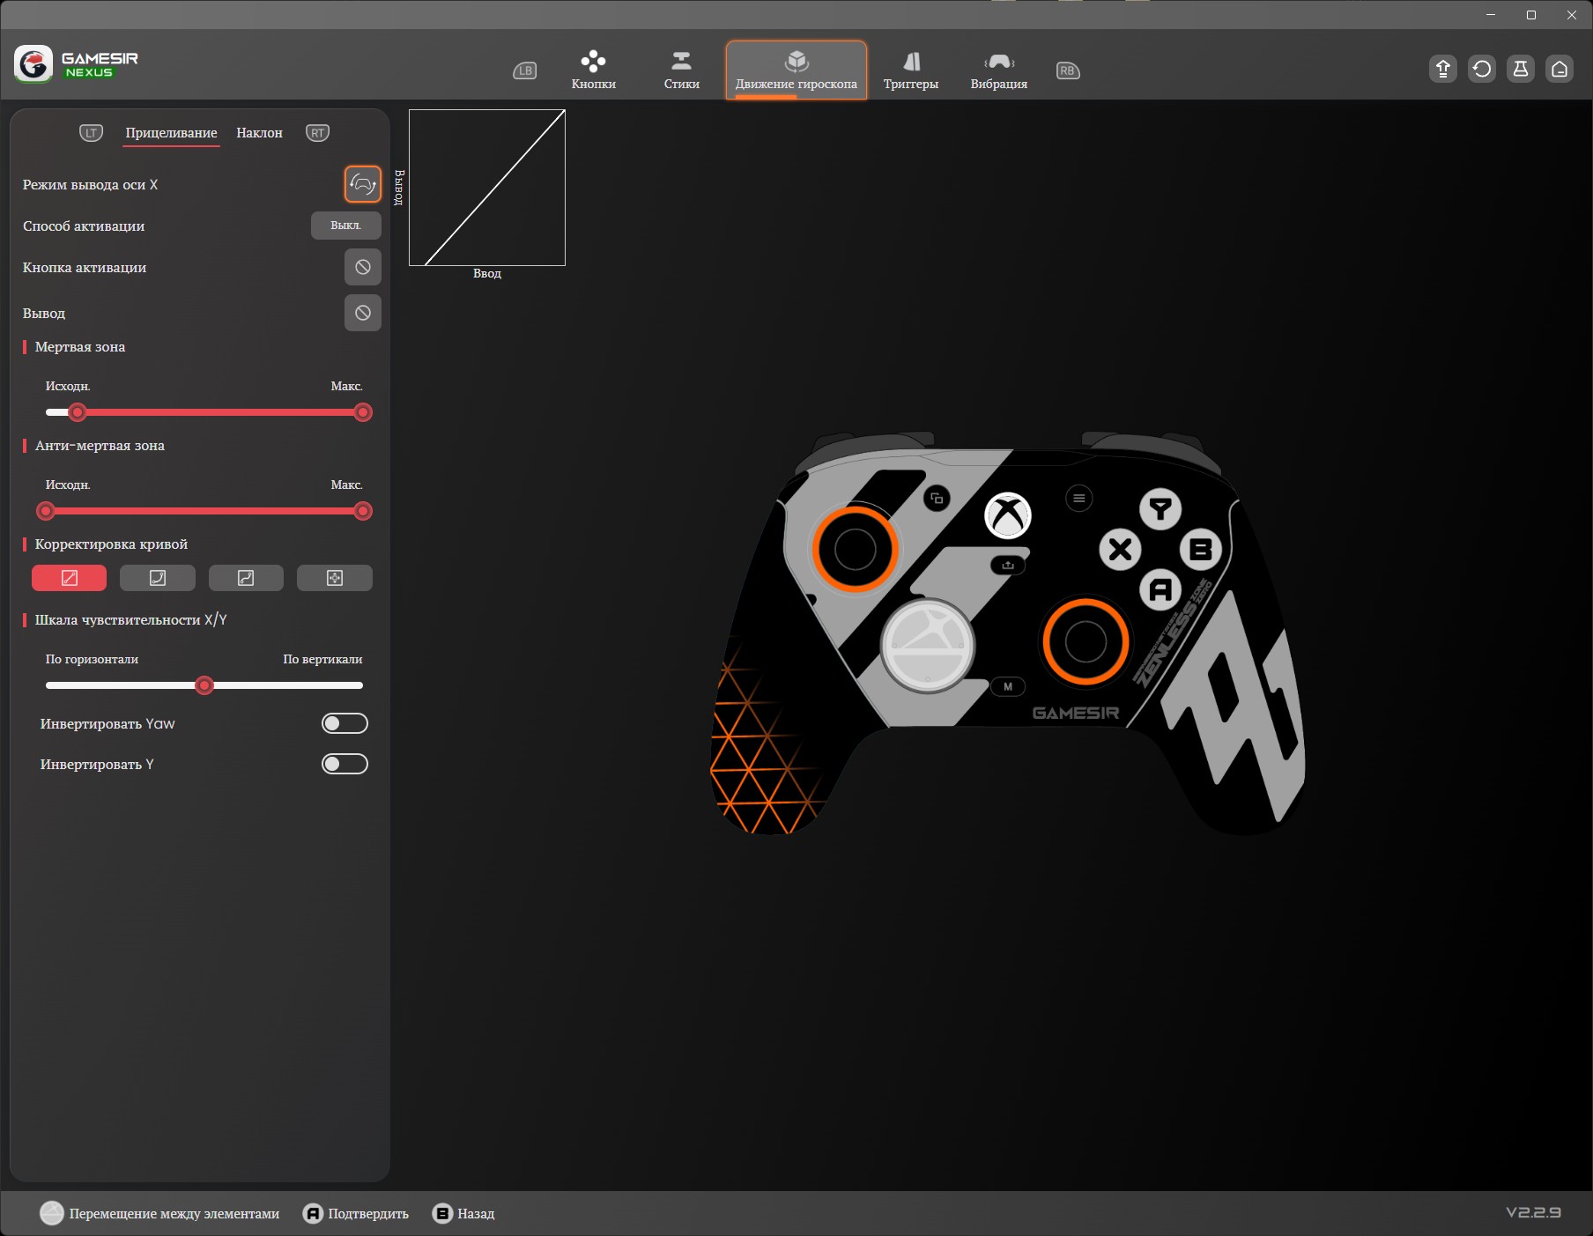Click the Назад hint in the bottom bar
Screen dimensions: 1593x1236
[463, 1214]
